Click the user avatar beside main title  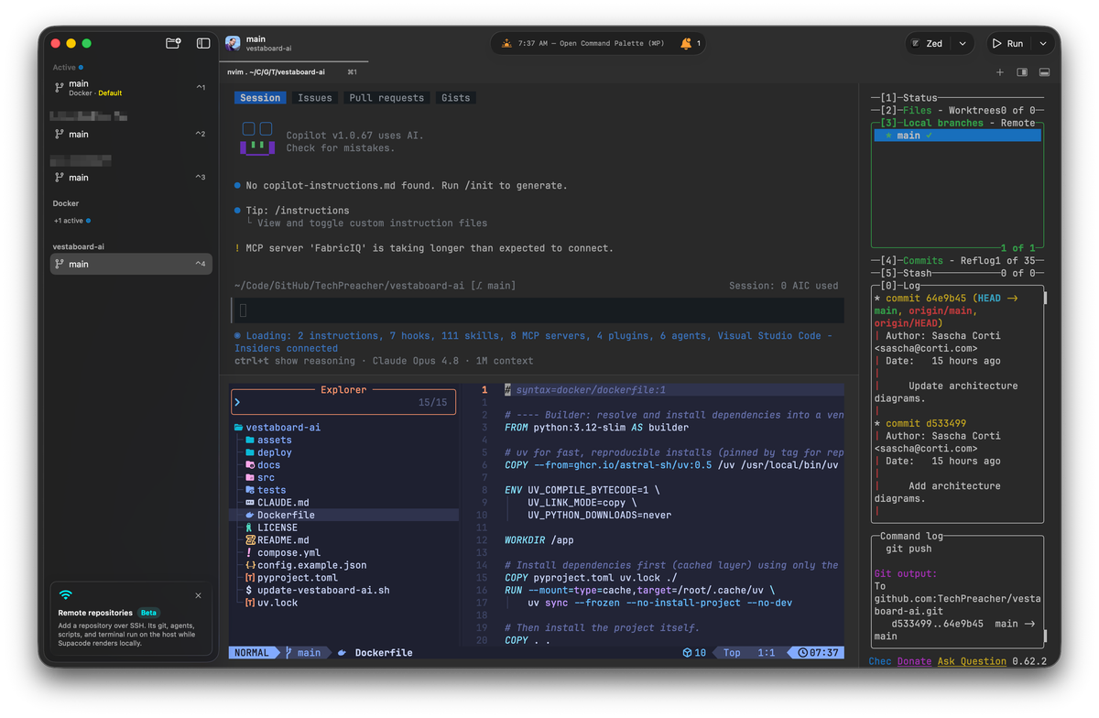(x=233, y=43)
